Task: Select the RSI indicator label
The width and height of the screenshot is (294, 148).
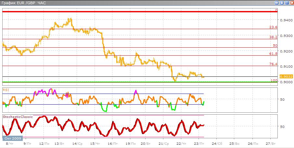Action: (6, 89)
